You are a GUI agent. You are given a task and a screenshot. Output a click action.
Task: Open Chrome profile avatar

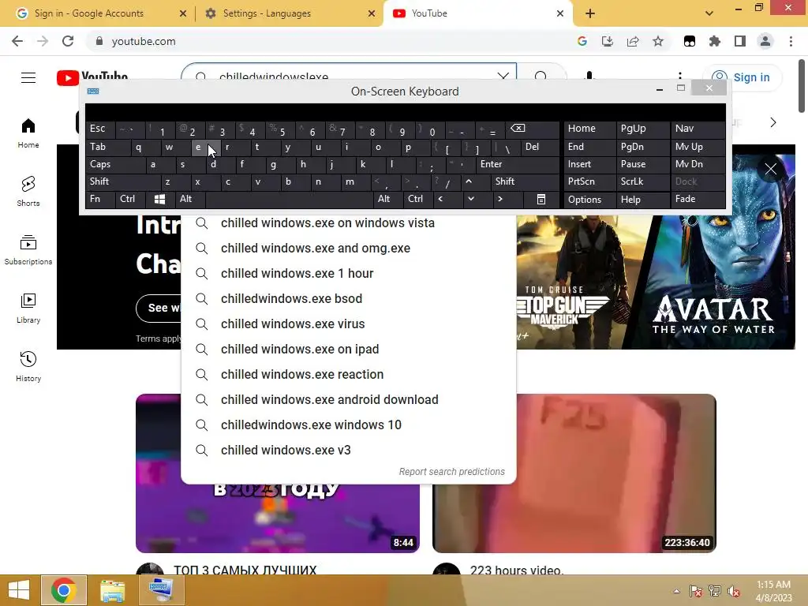[x=765, y=41]
